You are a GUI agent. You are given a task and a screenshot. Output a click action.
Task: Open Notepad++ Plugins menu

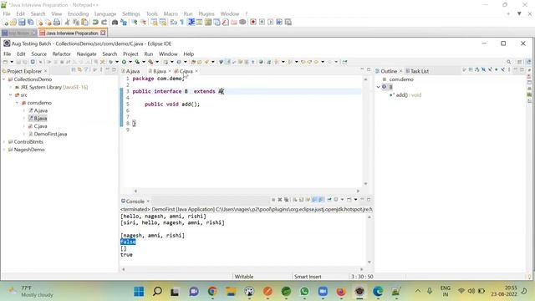206,13
